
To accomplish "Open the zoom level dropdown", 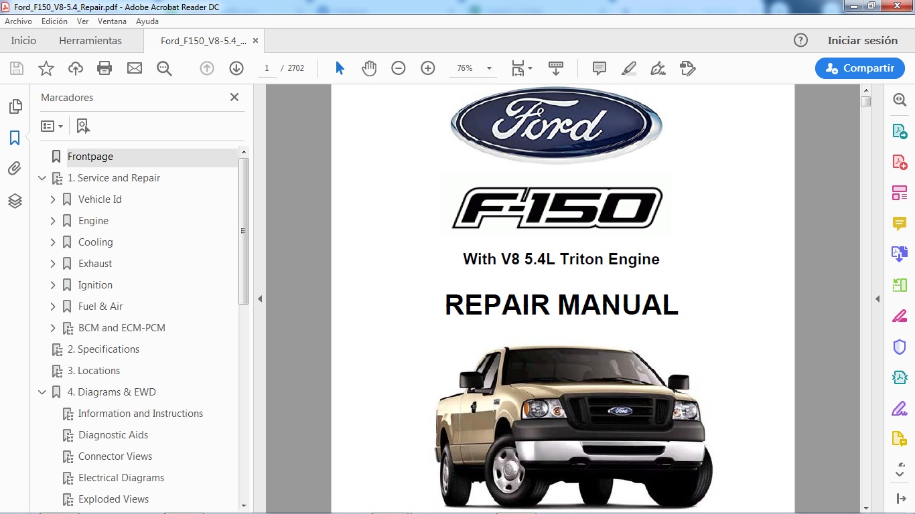I will [x=489, y=68].
